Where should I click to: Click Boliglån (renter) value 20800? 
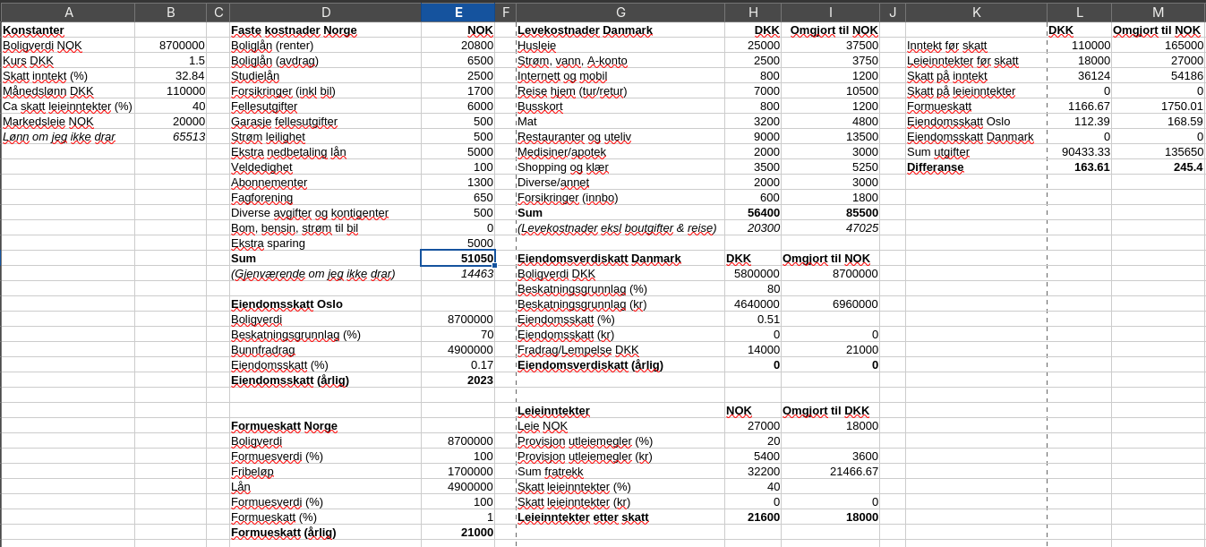458,45
